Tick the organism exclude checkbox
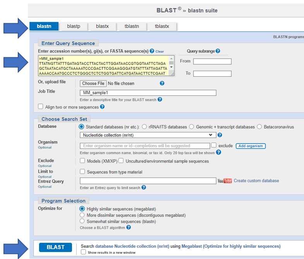The height and width of the screenshot is (259, 304). (213, 145)
